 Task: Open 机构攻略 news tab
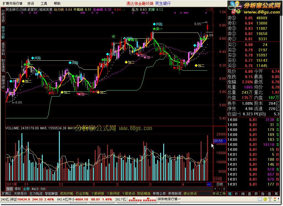(x=67, y=194)
